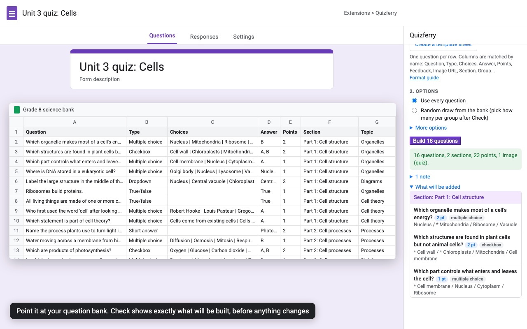527x329 pixels.
Task: Collapse the What will be added section
Action: click(x=435, y=187)
